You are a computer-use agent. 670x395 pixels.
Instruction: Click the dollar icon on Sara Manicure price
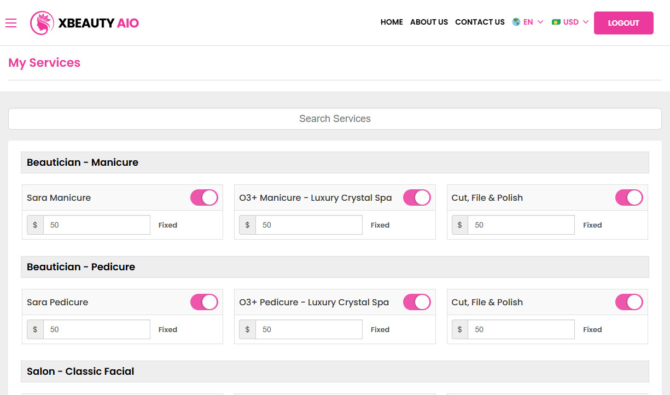35,225
